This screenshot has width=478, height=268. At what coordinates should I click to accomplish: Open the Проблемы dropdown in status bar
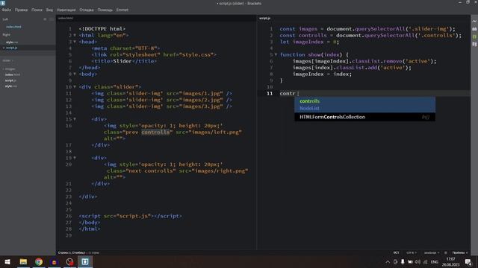point(460,252)
